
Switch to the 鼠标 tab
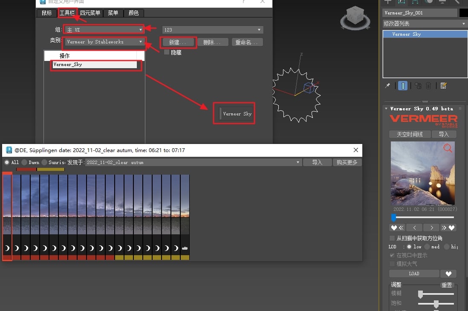point(47,13)
